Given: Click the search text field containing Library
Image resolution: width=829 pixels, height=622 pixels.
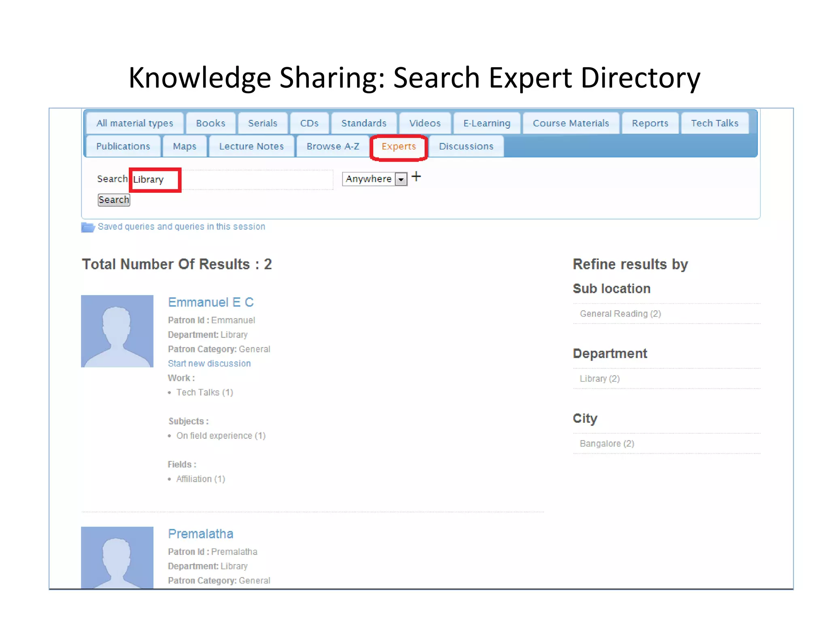Looking at the screenshot, I should click(232, 179).
